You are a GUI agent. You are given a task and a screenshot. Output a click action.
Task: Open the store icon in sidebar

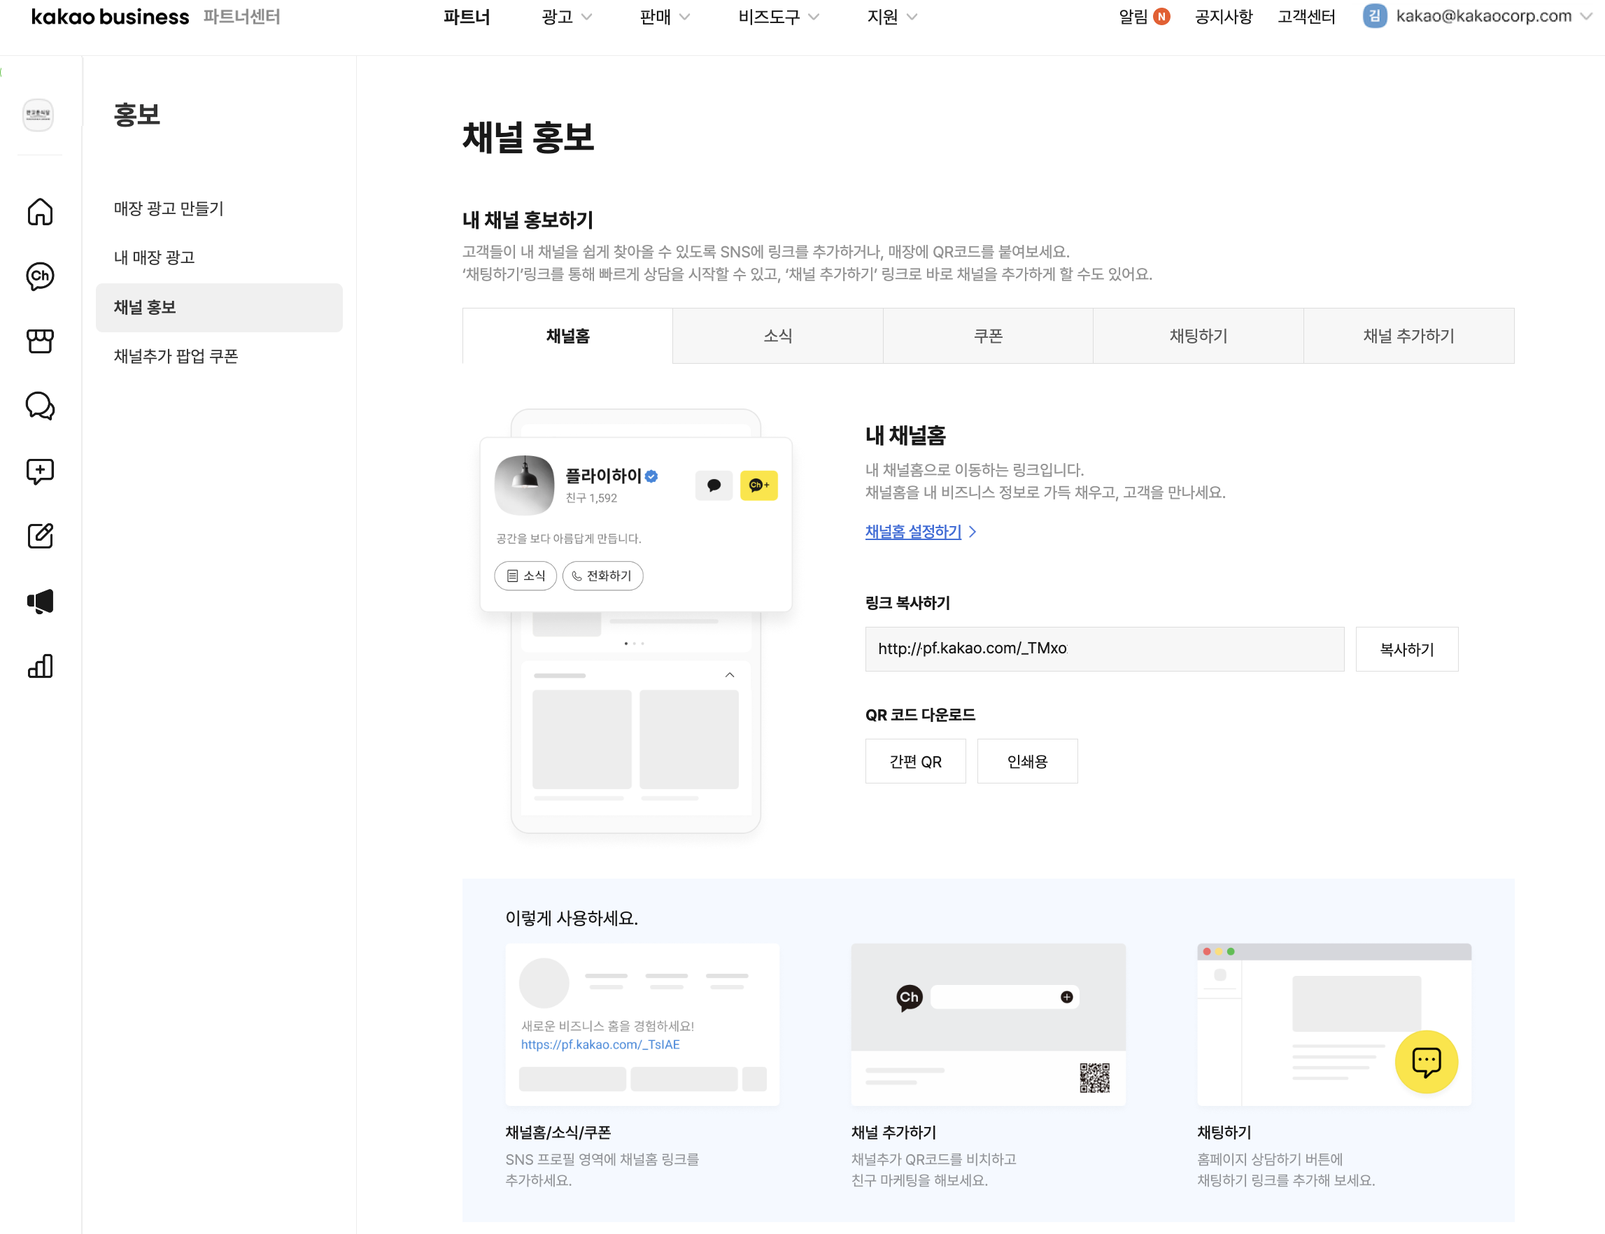point(40,341)
